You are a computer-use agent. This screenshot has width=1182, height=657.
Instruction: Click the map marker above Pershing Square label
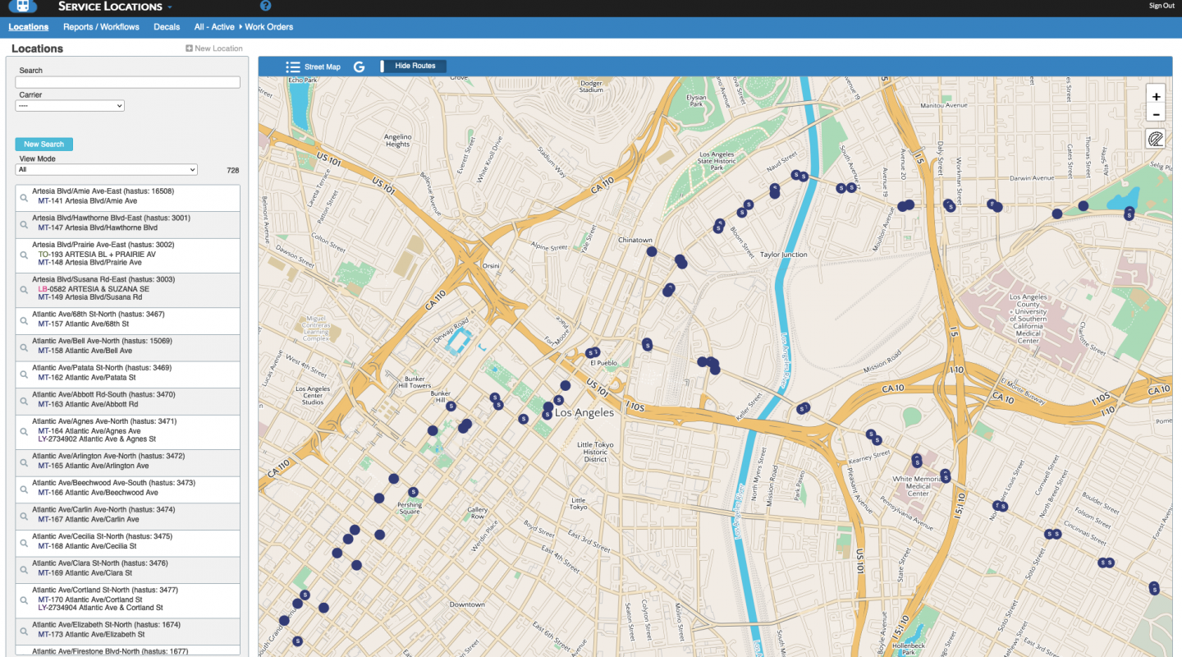coord(413,491)
